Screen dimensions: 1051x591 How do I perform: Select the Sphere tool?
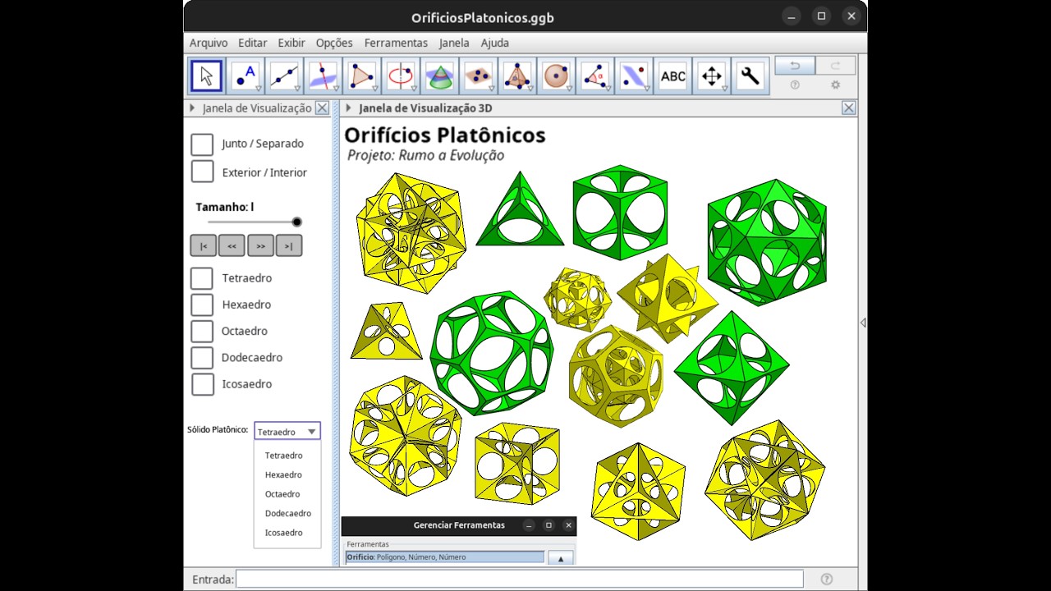pyautogui.click(x=556, y=76)
